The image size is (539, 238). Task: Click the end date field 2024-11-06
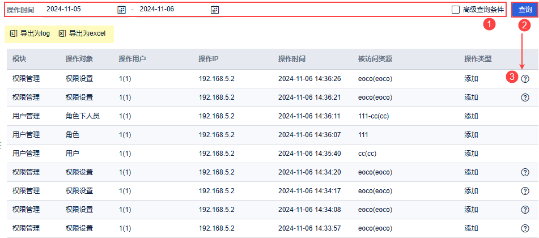[x=173, y=10]
